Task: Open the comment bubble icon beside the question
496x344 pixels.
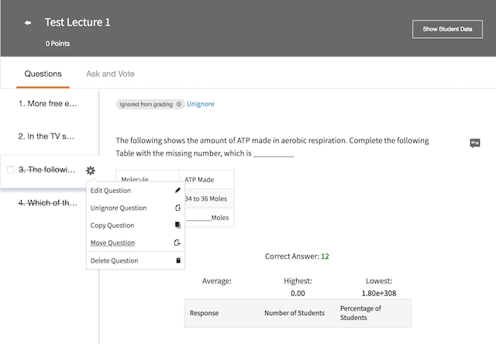Action: point(475,143)
